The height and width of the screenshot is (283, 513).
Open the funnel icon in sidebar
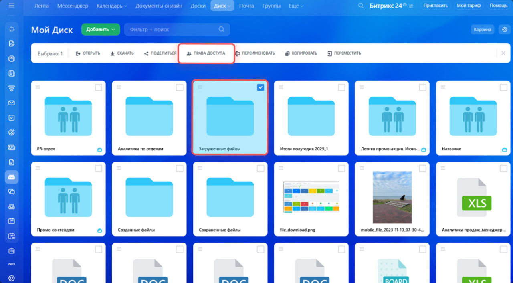12,88
